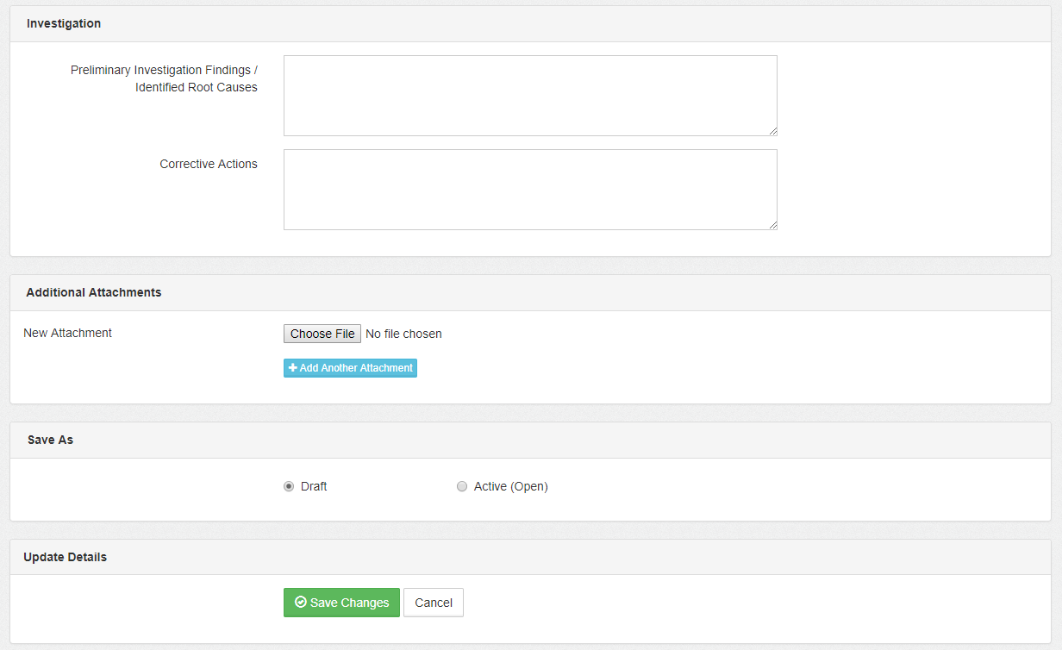Click the 'Active (Open)' option label
The width and height of the screenshot is (1062, 650).
pyautogui.click(x=510, y=486)
